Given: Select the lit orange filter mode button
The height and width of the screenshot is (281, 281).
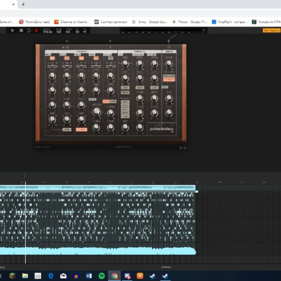Looking at the screenshot, I should 106,102.
